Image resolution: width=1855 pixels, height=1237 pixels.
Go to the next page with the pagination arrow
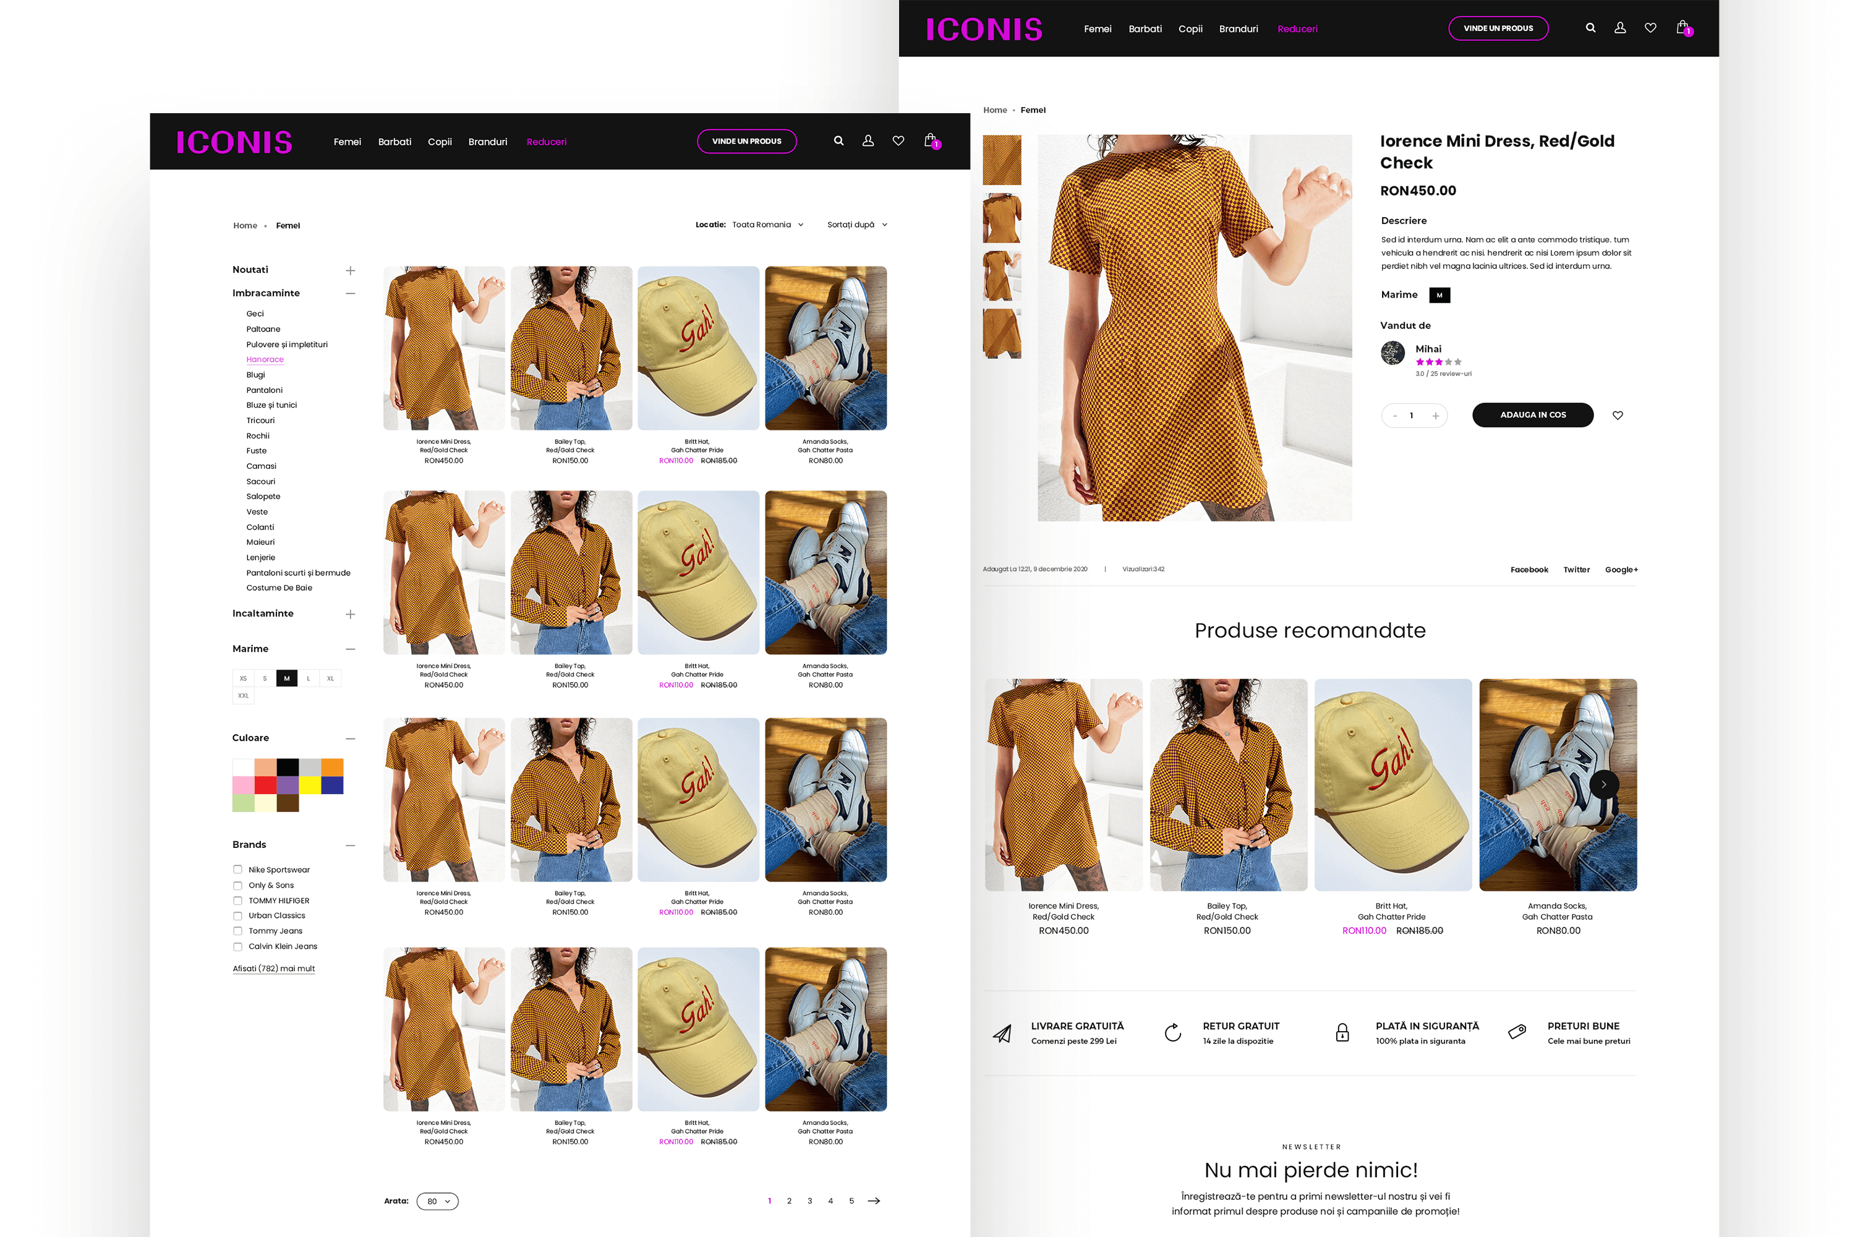(874, 1201)
